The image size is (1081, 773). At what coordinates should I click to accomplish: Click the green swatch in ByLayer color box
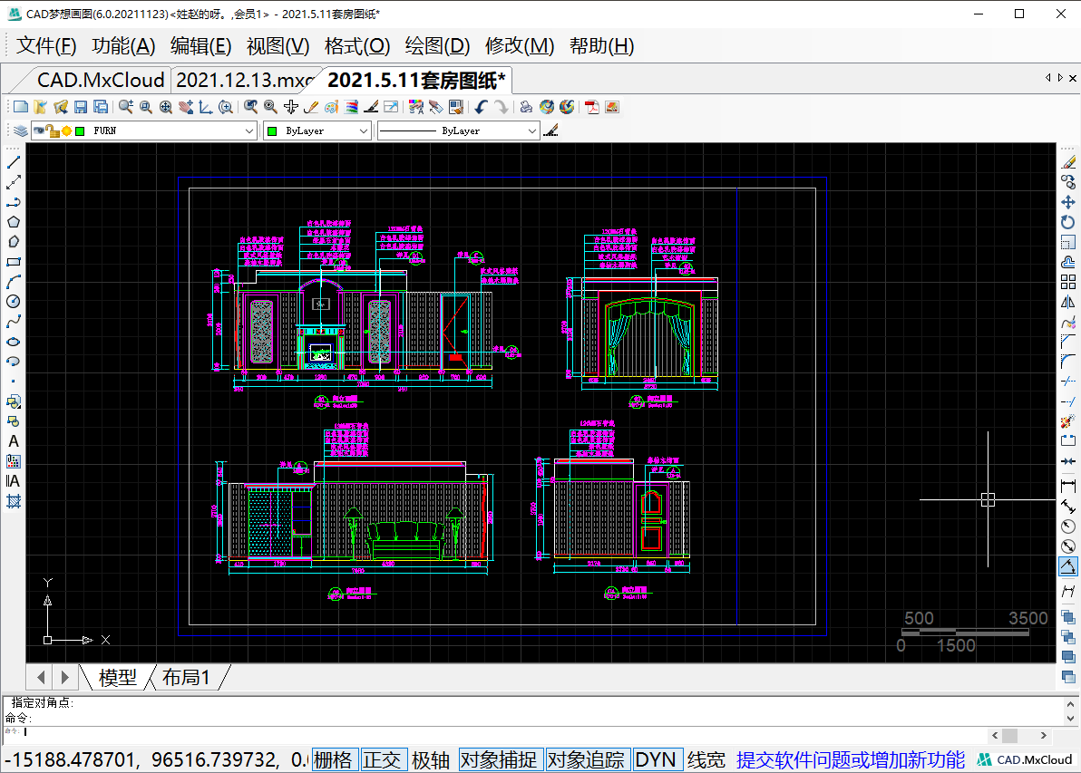[x=272, y=130]
